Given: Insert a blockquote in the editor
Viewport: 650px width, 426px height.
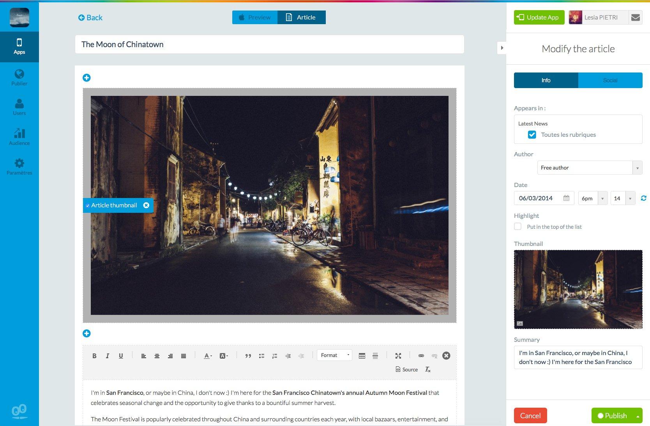Looking at the screenshot, I should click(x=248, y=356).
